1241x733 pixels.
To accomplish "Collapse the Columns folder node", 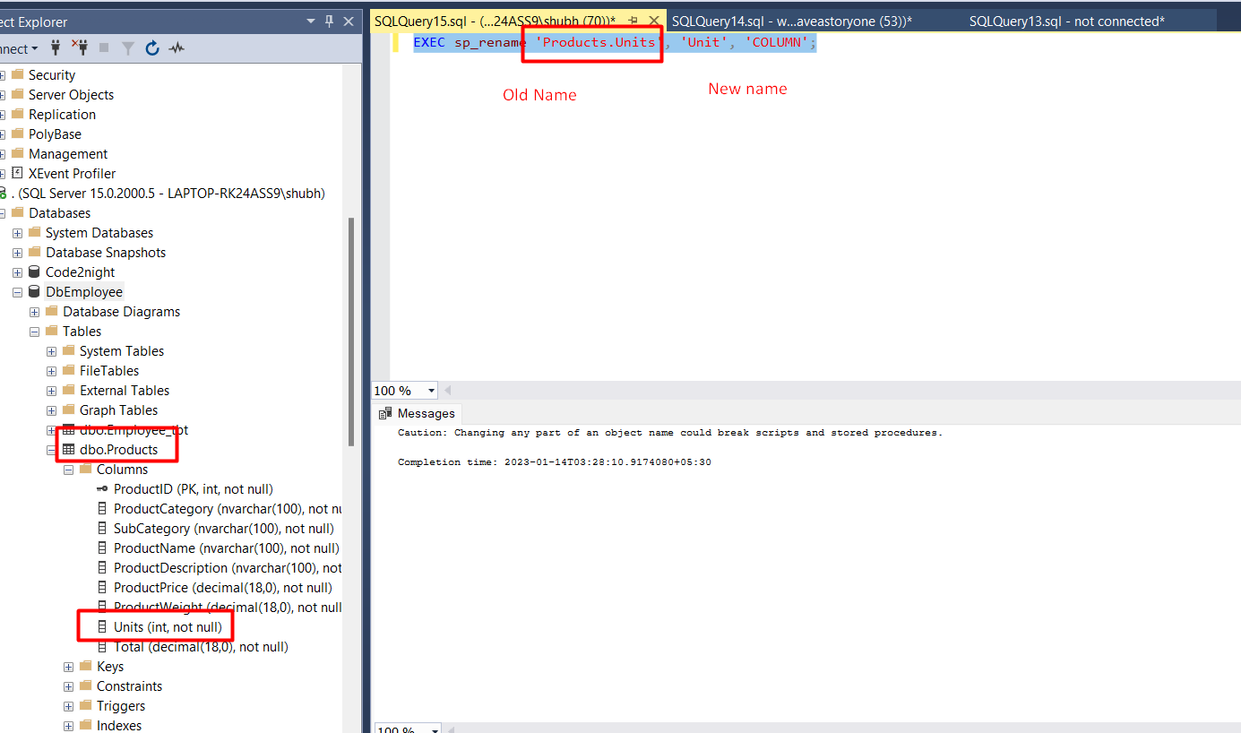I will 68,470.
